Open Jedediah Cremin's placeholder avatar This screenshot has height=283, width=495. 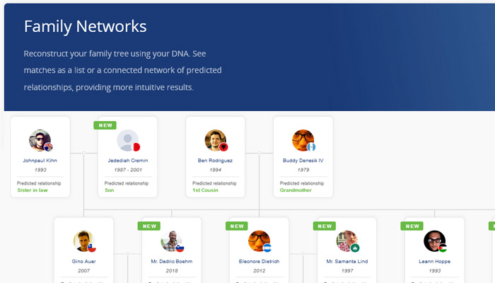127,140
